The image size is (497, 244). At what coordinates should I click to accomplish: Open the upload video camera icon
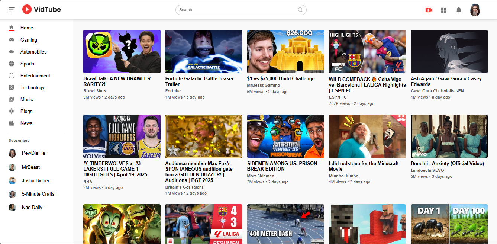(x=429, y=10)
